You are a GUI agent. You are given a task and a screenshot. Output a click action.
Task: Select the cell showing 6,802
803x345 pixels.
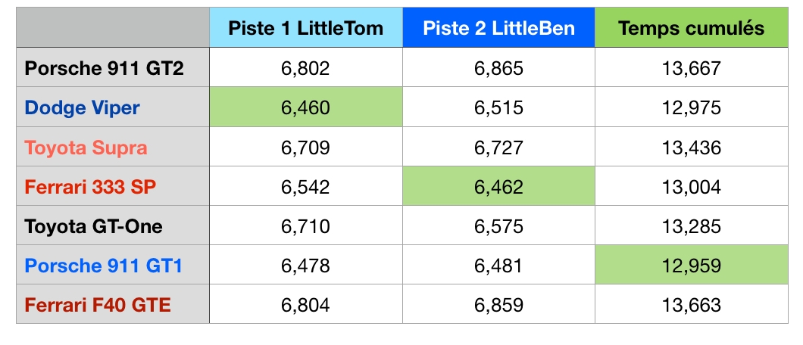pyautogui.click(x=306, y=68)
